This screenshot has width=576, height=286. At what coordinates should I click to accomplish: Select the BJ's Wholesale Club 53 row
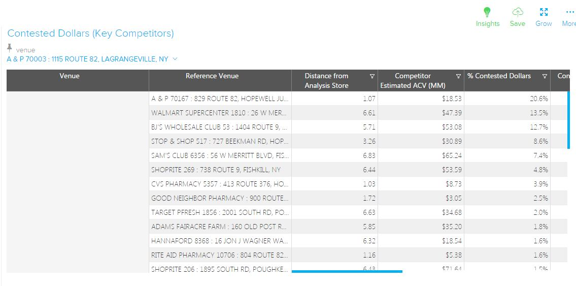[220, 127]
